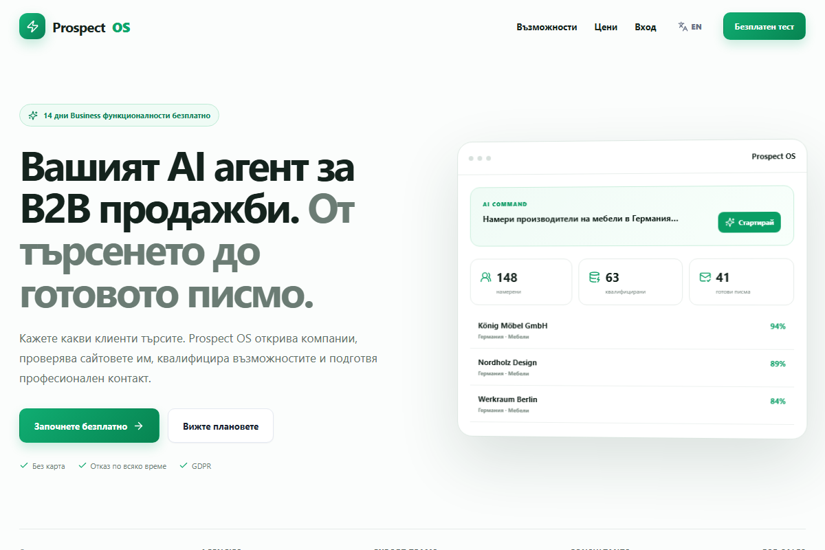
Task: Click the AI COMMAND label
Action: click(x=505, y=204)
